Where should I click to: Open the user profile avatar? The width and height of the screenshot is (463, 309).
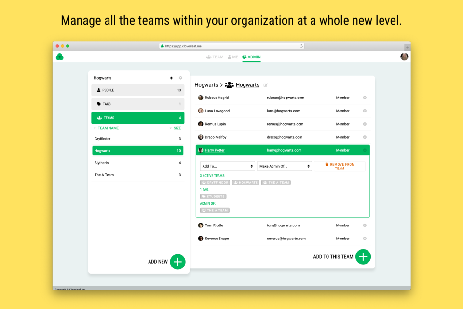click(404, 57)
